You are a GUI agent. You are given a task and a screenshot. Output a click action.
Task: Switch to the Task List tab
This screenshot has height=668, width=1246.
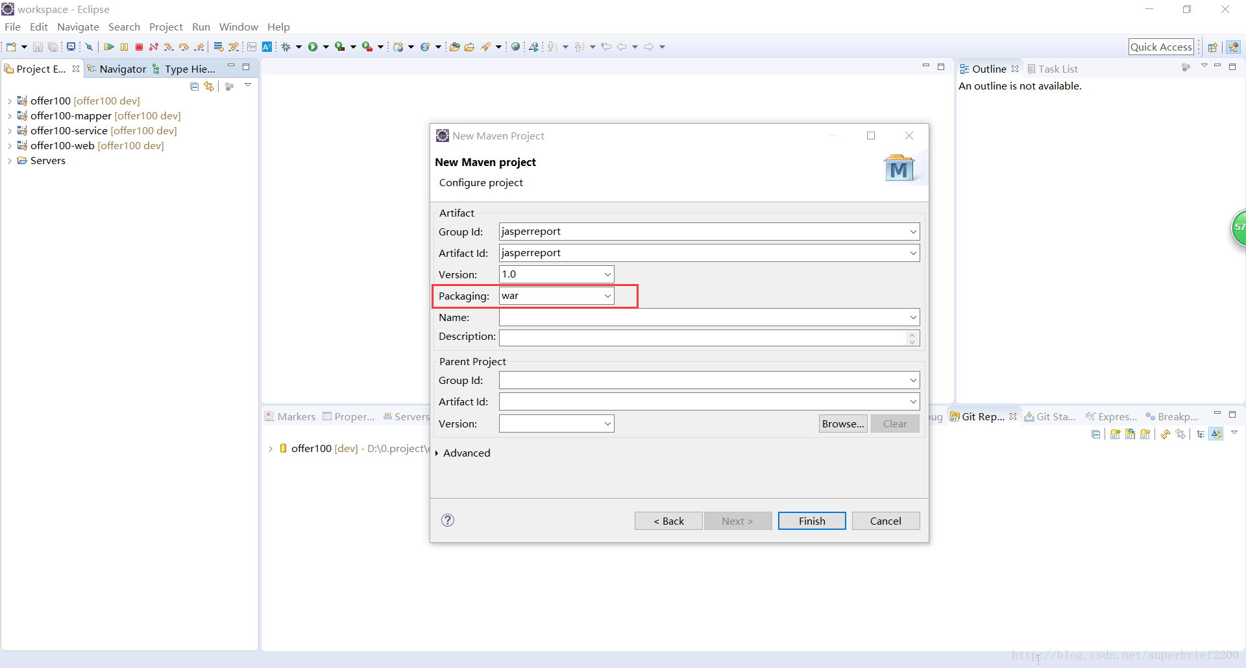(x=1052, y=69)
